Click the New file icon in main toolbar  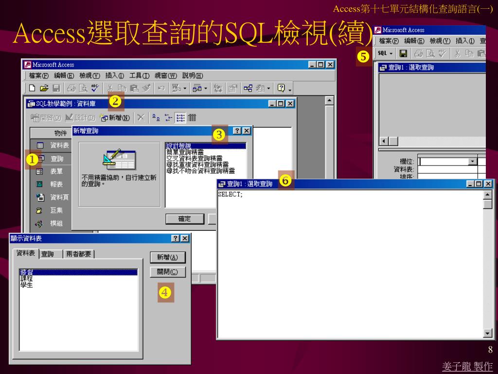pyautogui.click(x=32, y=88)
